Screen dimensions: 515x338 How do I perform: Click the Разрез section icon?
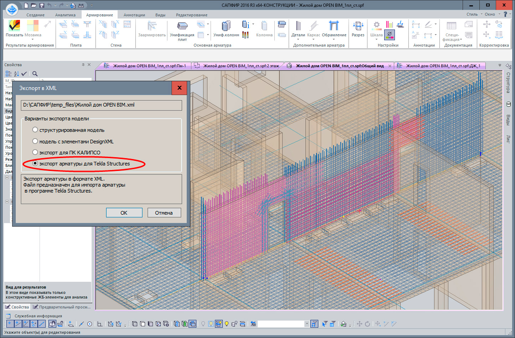click(358, 26)
